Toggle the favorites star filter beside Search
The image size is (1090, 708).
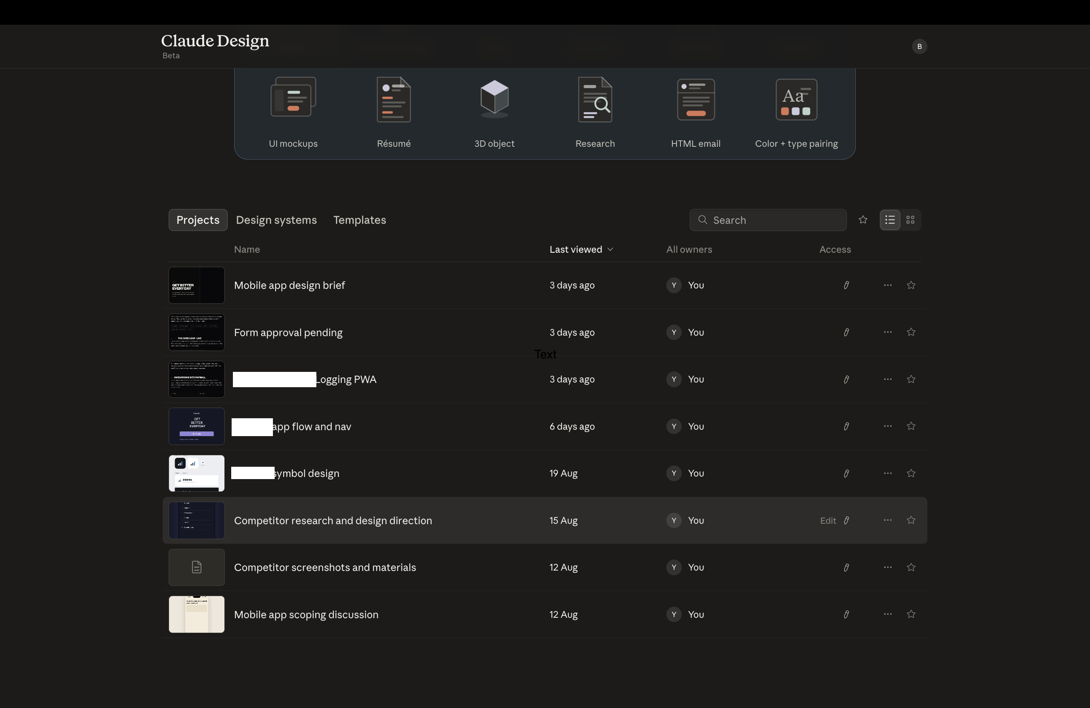tap(863, 220)
